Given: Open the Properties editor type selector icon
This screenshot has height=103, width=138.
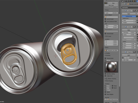Looking at the screenshot, I should click(123, 1).
